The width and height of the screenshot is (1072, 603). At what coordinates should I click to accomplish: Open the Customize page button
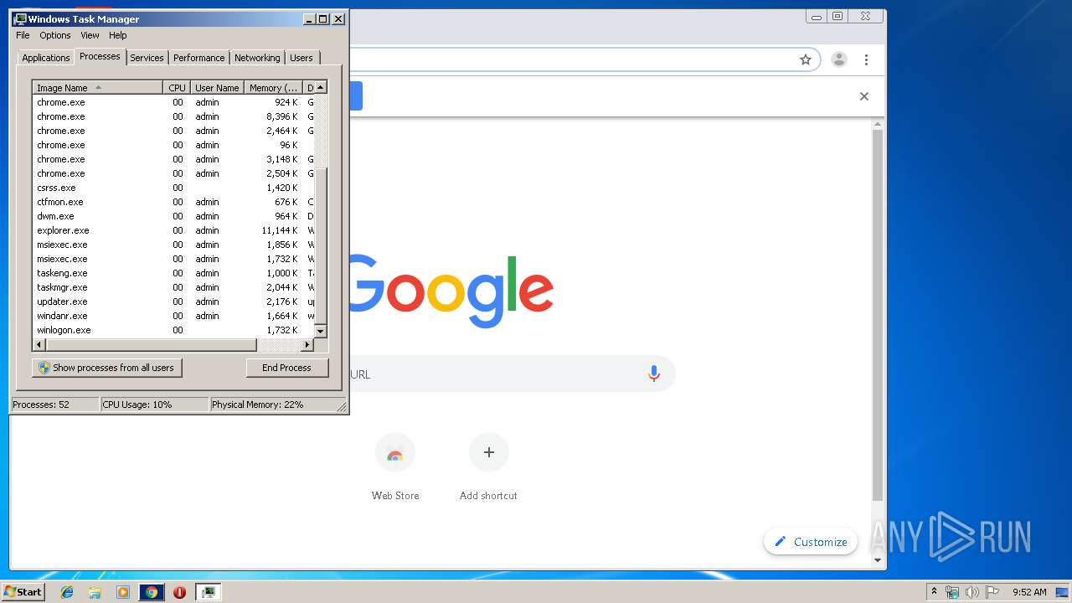(x=811, y=542)
